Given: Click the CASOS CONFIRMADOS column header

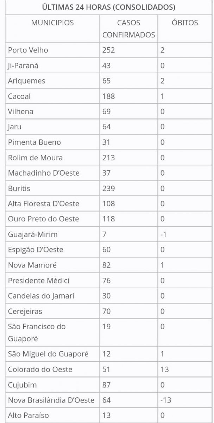Looking at the screenshot, I should pos(128,29).
